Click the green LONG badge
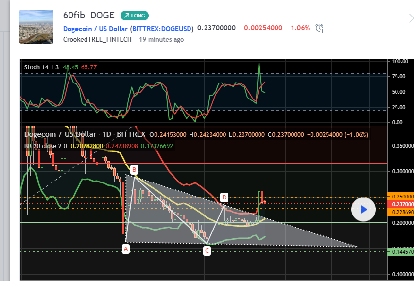 pos(135,16)
